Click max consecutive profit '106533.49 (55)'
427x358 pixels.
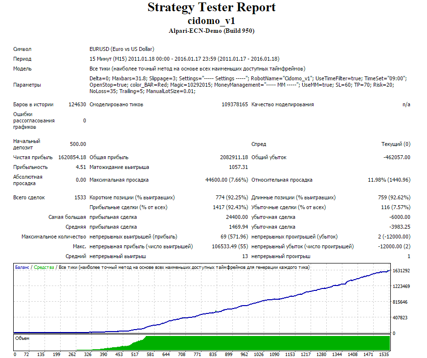pos(230,246)
